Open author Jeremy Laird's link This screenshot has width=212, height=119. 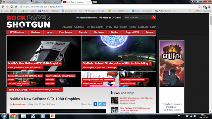[x=19, y=104]
